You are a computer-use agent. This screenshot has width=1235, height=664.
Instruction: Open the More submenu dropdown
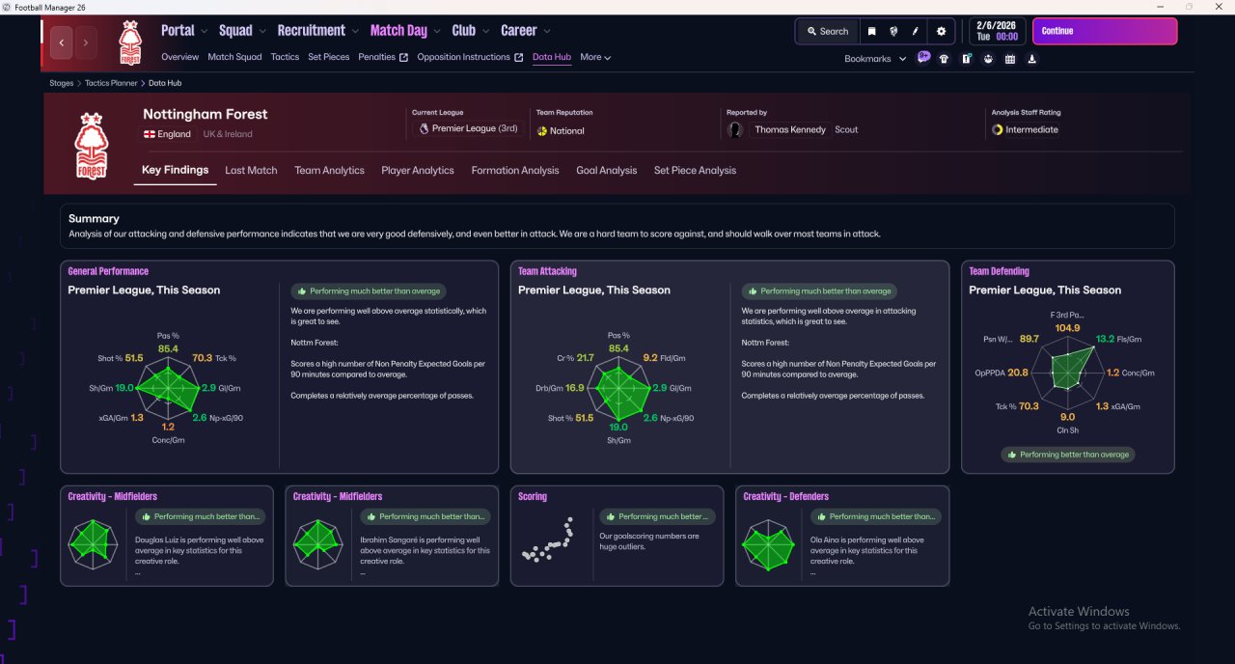595,57
